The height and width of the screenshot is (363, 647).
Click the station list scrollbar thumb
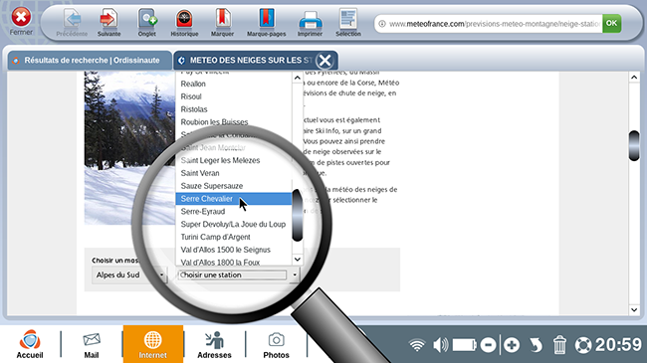(x=297, y=215)
